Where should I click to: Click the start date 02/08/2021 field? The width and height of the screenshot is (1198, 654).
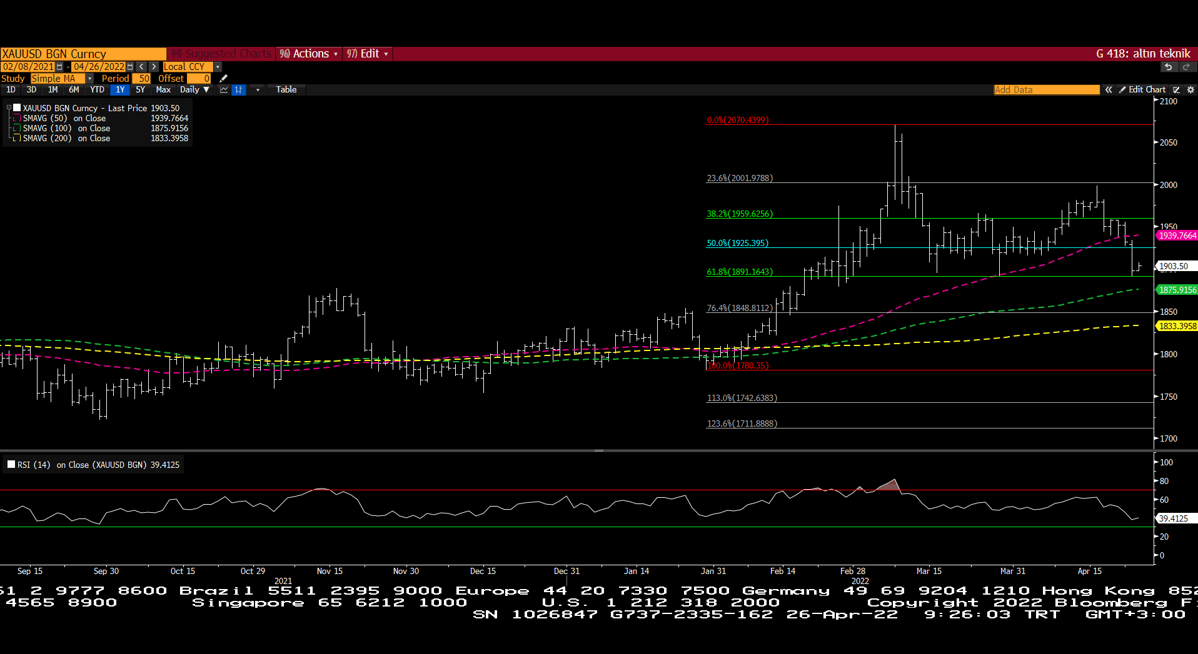[28, 67]
